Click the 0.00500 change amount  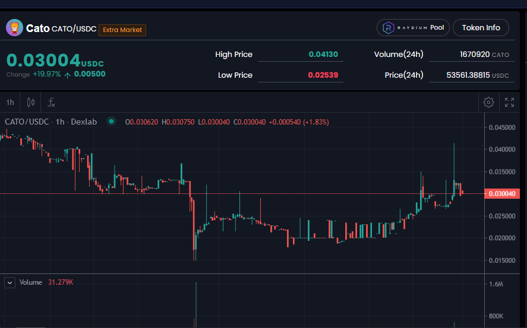pyautogui.click(x=90, y=74)
